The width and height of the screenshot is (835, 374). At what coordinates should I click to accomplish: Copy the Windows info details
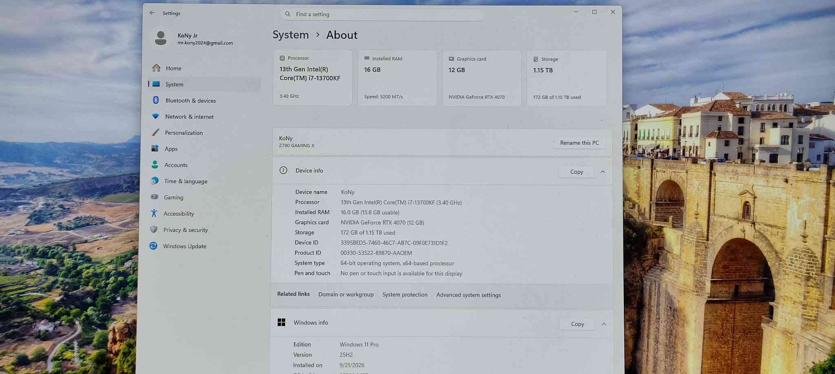pyautogui.click(x=577, y=324)
